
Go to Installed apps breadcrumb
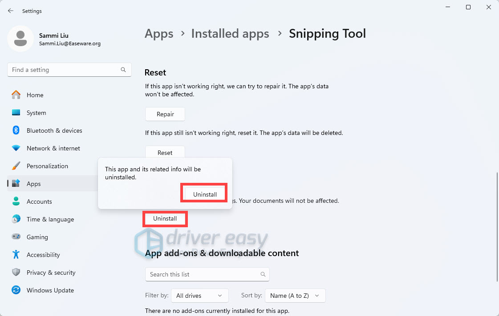pos(230,34)
